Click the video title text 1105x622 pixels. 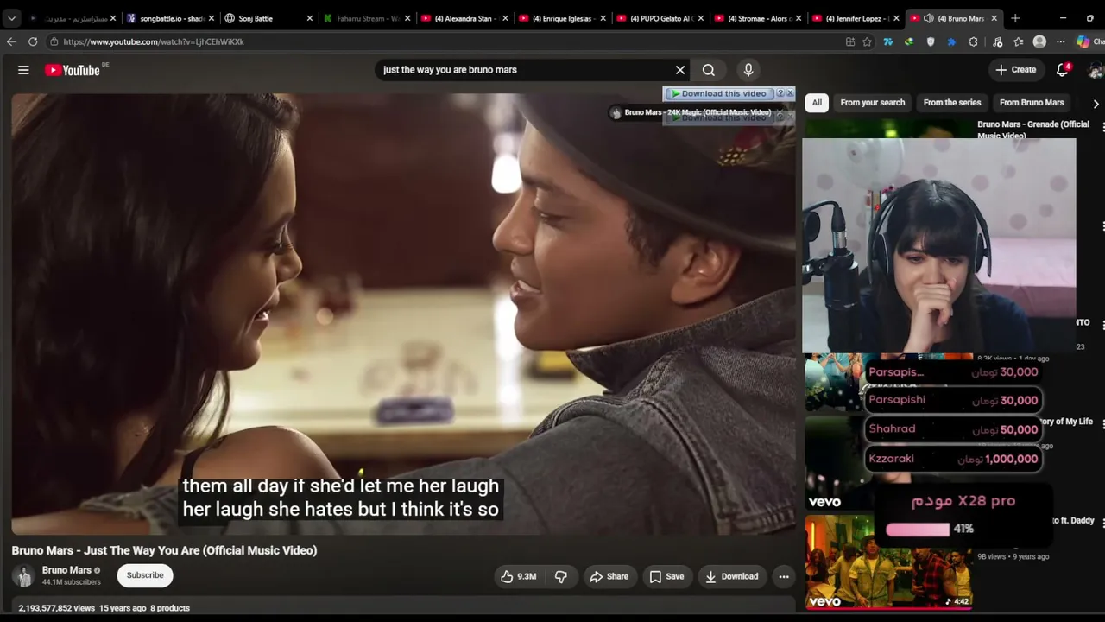click(x=164, y=550)
